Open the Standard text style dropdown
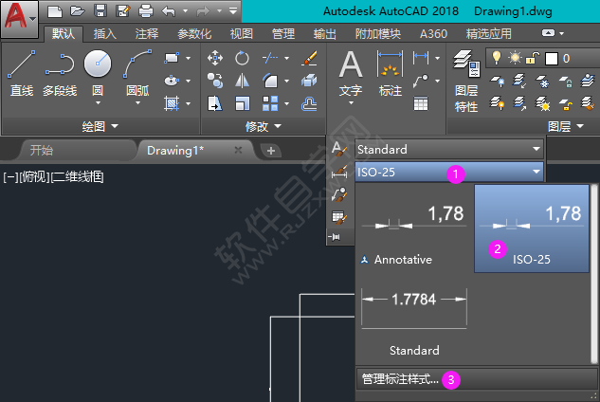 pyautogui.click(x=449, y=149)
